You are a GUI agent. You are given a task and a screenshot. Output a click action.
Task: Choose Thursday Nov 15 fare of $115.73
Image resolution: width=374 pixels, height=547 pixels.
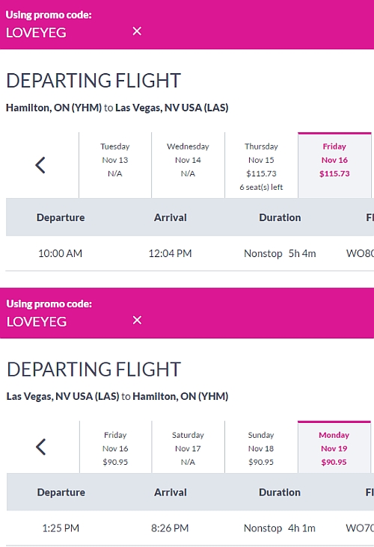[261, 165]
